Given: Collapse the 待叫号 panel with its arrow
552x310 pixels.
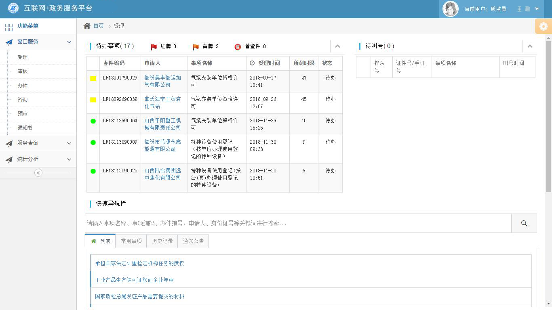Looking at the screenshot, I should pyautogui.click(x=530, y=46).
